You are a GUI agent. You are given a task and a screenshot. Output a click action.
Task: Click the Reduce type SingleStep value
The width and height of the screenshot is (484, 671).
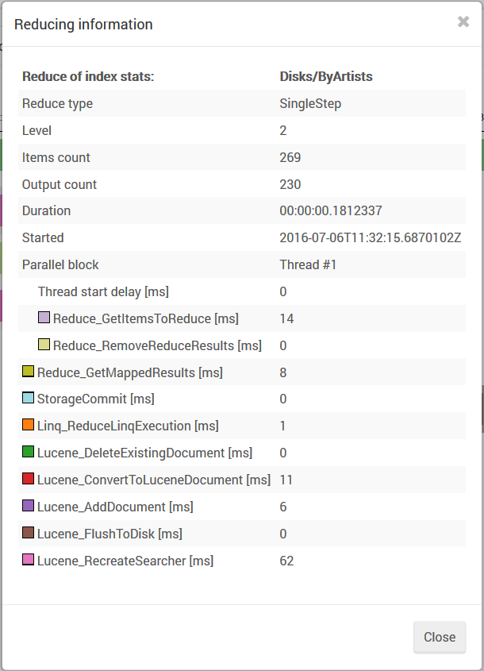tap(310, 103)
